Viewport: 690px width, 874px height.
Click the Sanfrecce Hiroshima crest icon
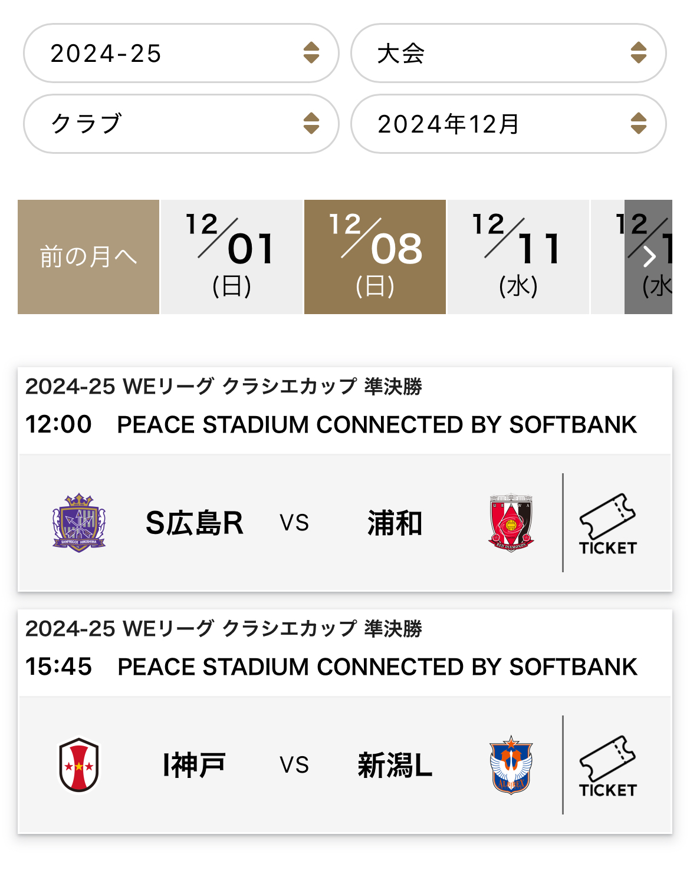[79, 523]
